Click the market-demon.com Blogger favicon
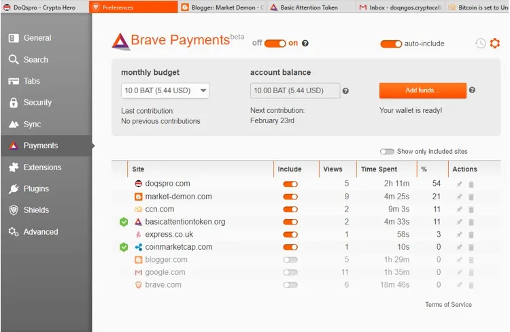 (139, 197)
